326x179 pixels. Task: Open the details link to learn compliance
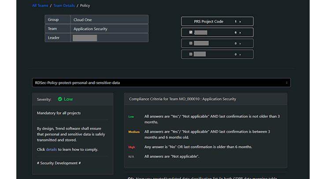[x=51, y=150]
